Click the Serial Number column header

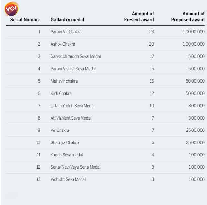point(25,20)
